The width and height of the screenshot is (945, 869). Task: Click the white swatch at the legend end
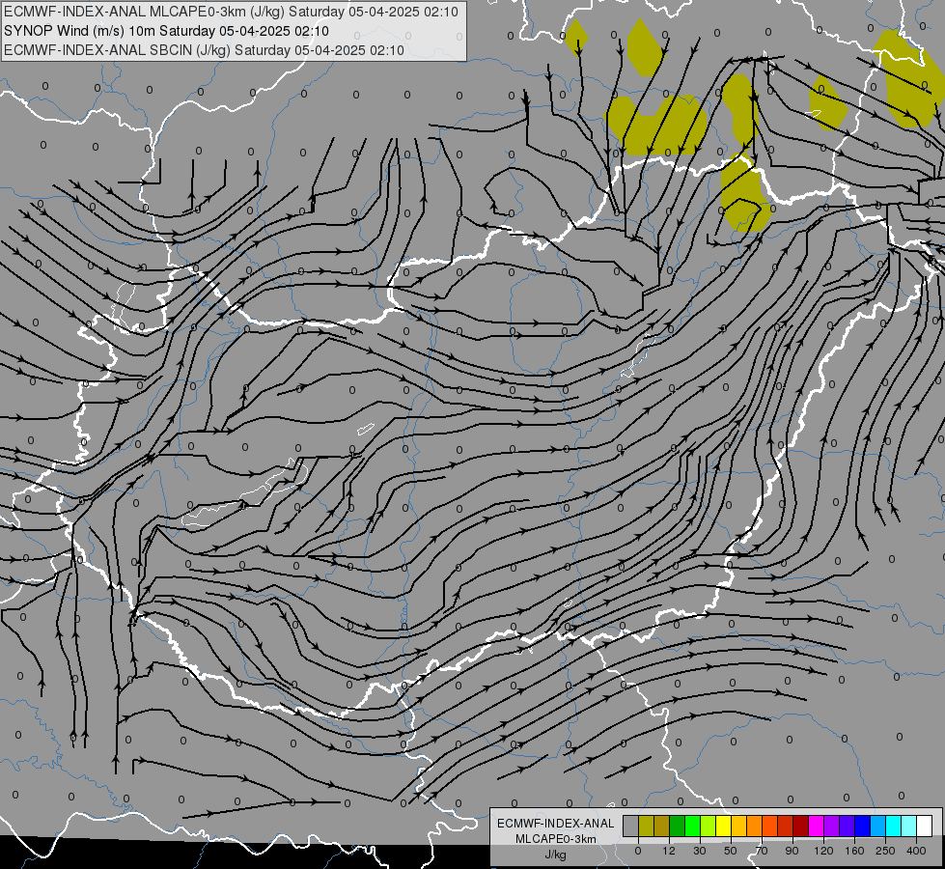tap(925, 826)
